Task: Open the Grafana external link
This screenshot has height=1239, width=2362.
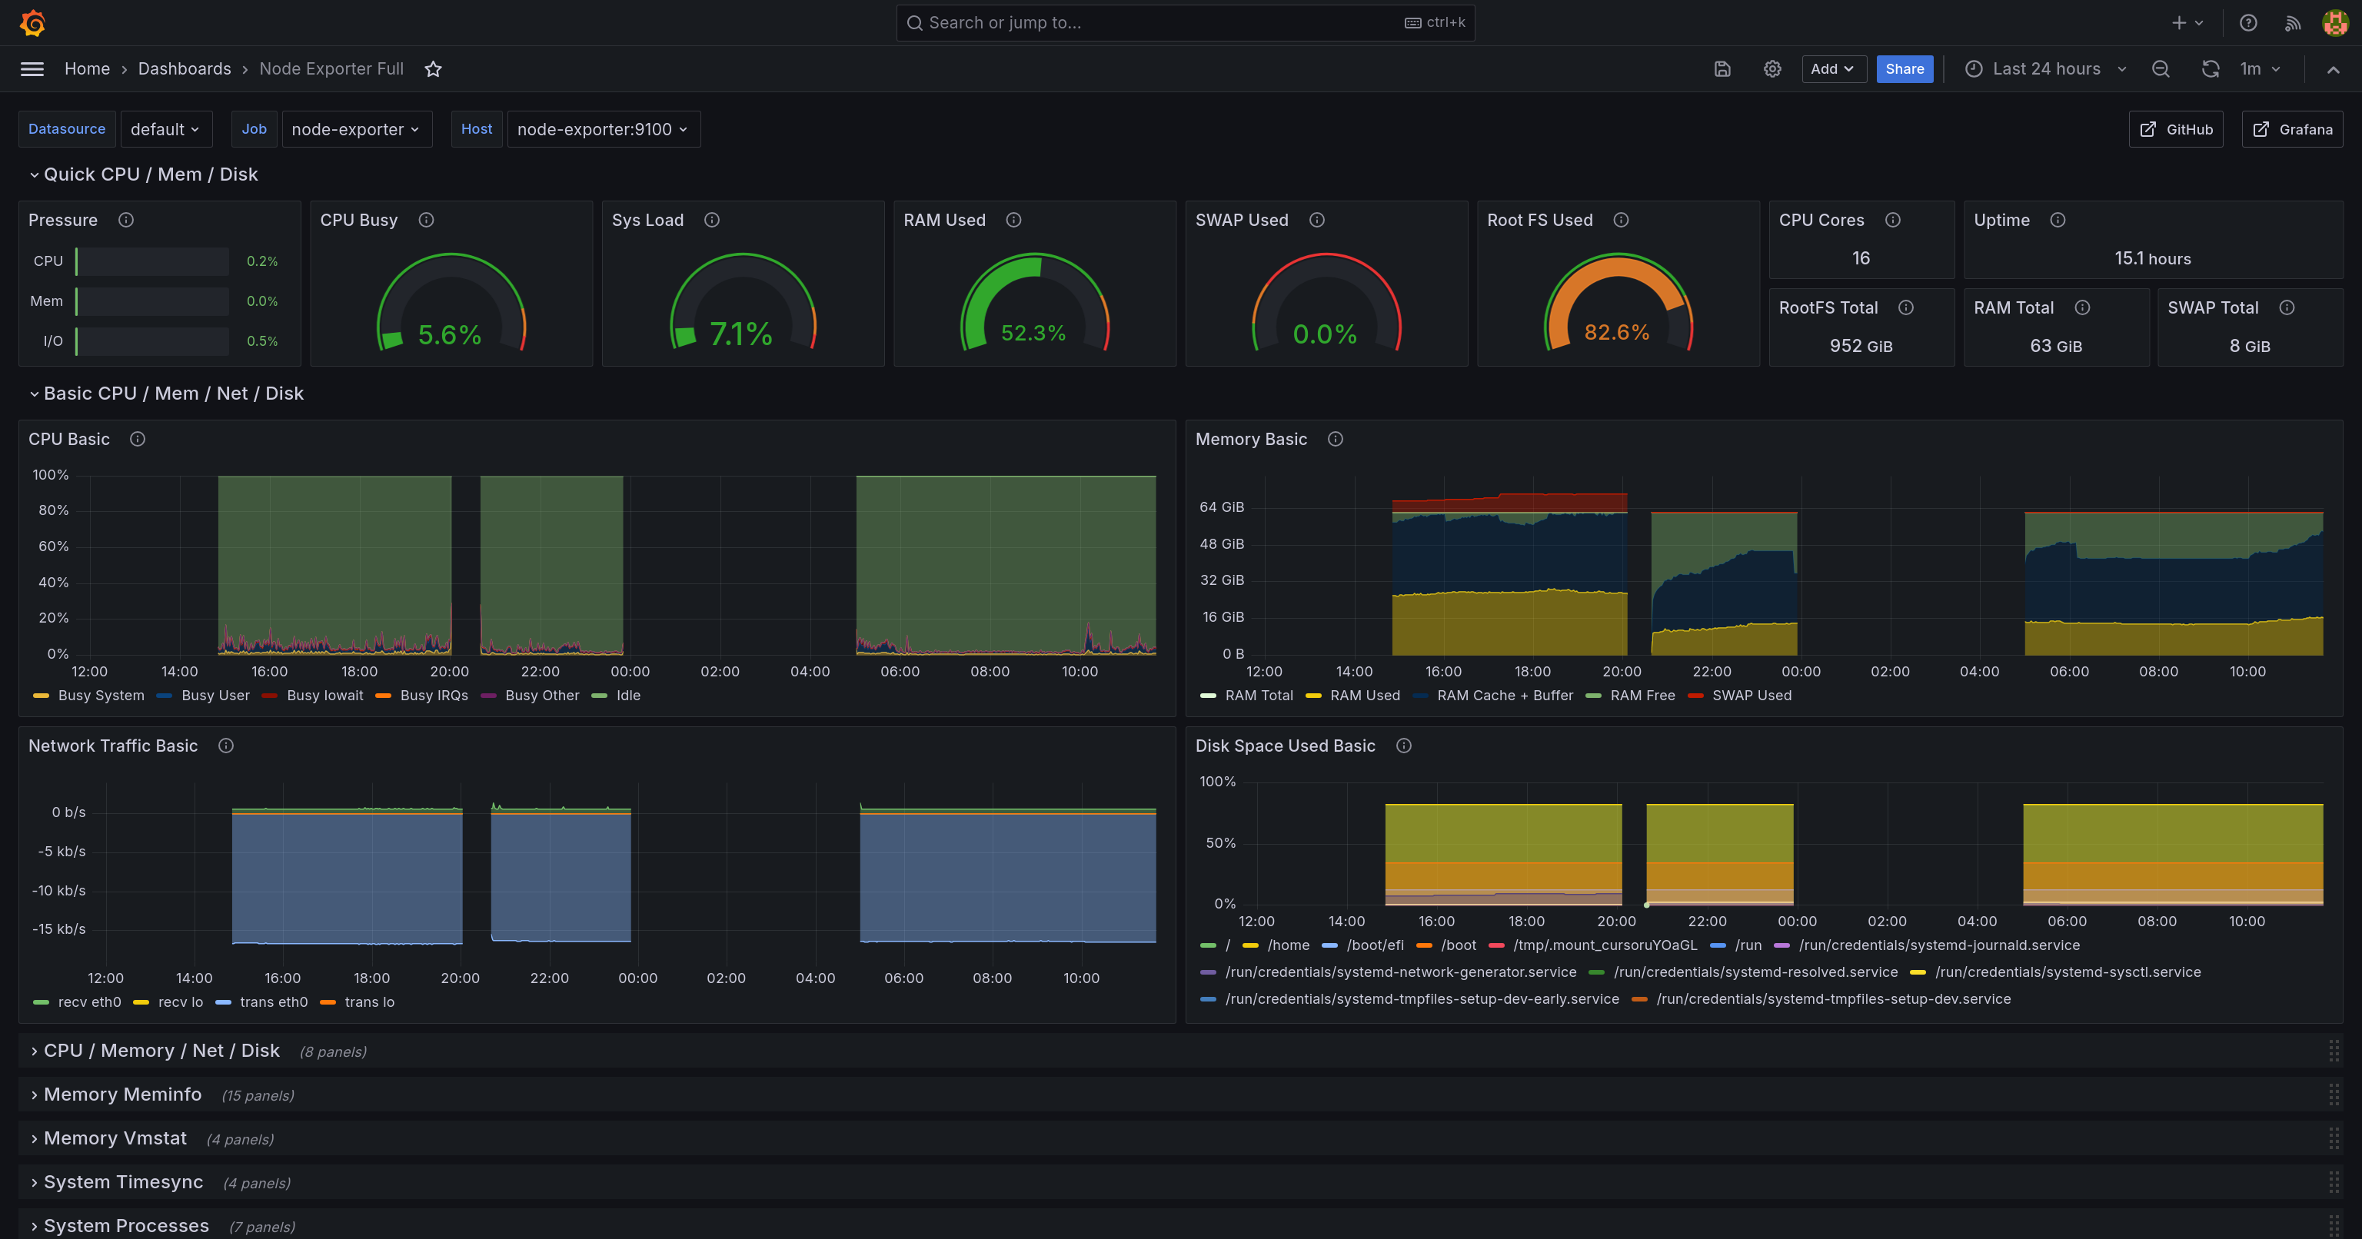Action: pyautogui.click(x=2291, y=129)
